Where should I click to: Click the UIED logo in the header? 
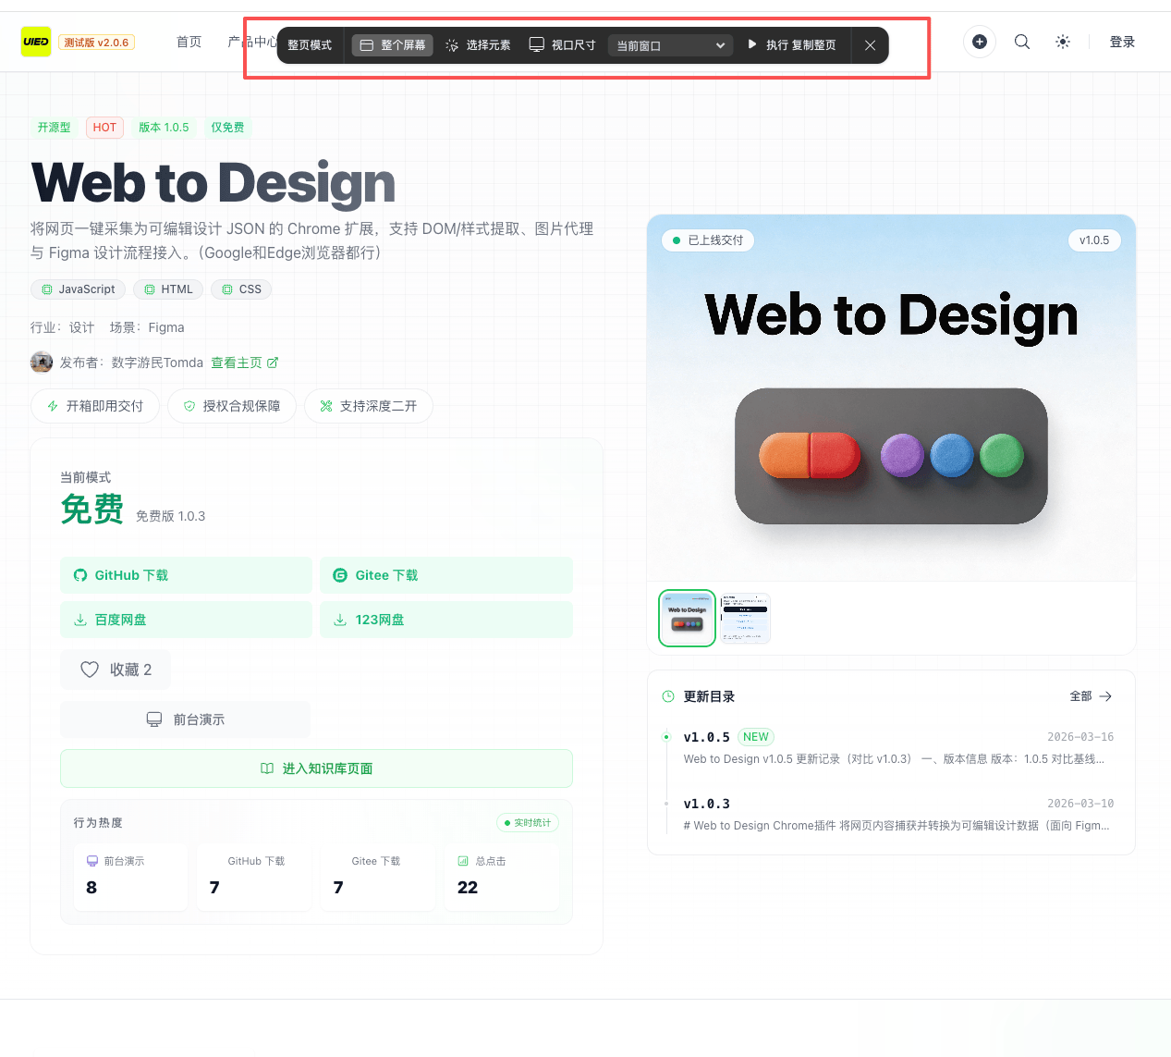36,42
